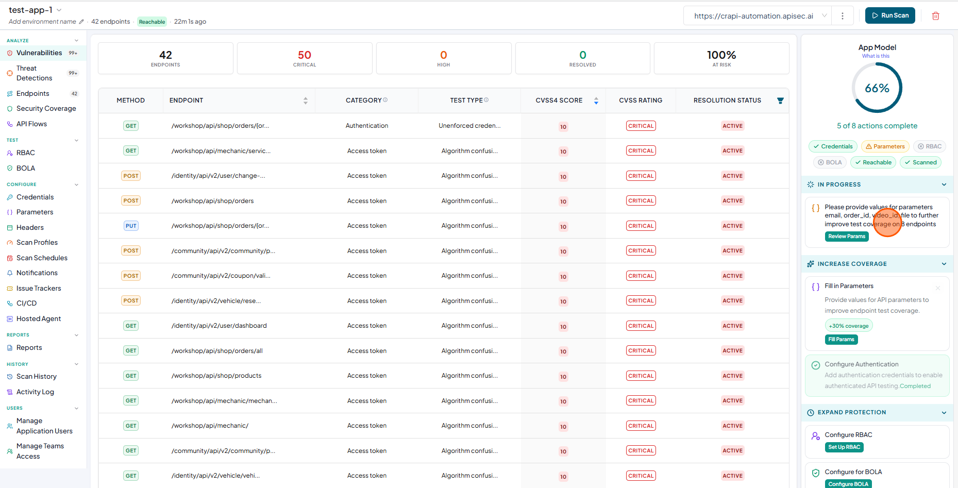Click the RBAC status chip in App Model
The height and width of the screenshot is (488, 958).
[x=929, y=146]
